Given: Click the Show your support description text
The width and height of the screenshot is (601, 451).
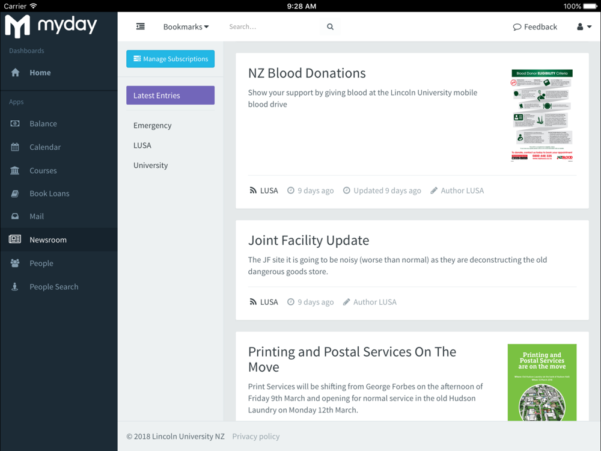Looking at the screenshot, I should 362,98.
